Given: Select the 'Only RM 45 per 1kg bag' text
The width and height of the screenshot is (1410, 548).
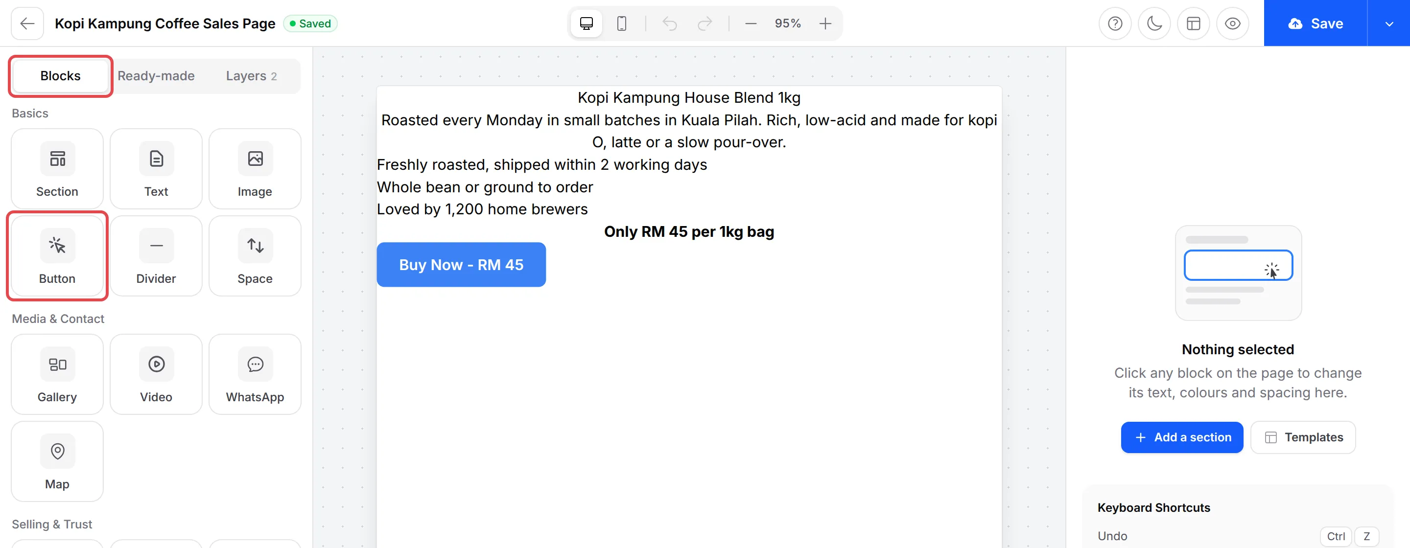Looking at the screenshot, I should click(x=689, y=232).
